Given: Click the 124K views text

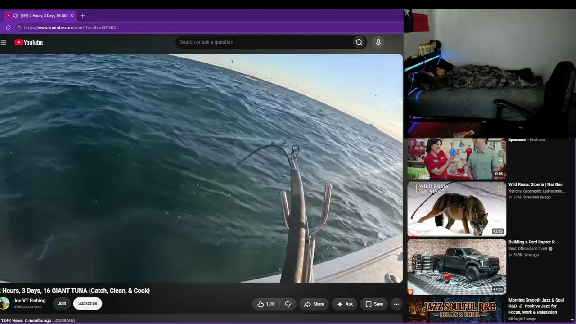Looking at the screenshot, I should pyautogui.click(x=12, y=320).
